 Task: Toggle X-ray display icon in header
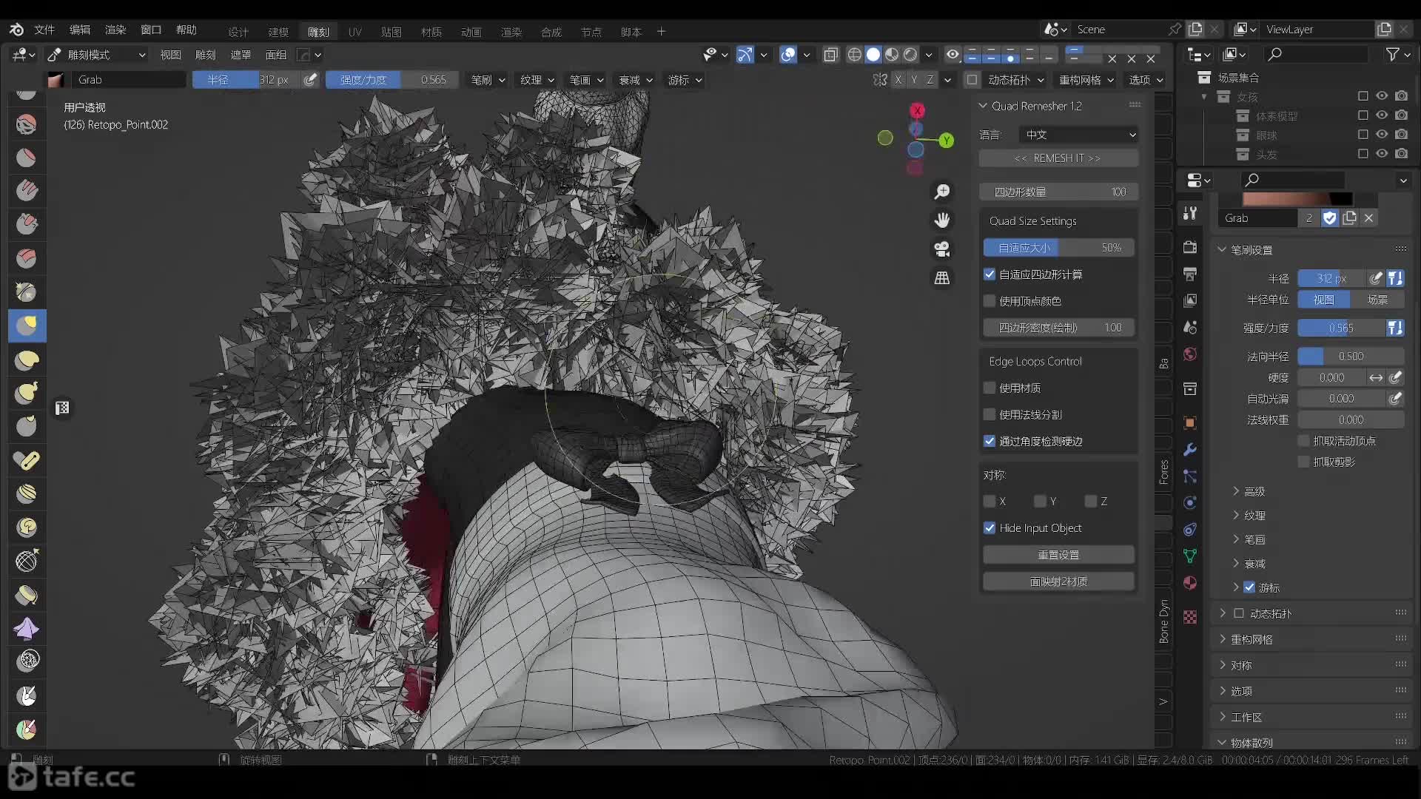[x=830, y=55]
